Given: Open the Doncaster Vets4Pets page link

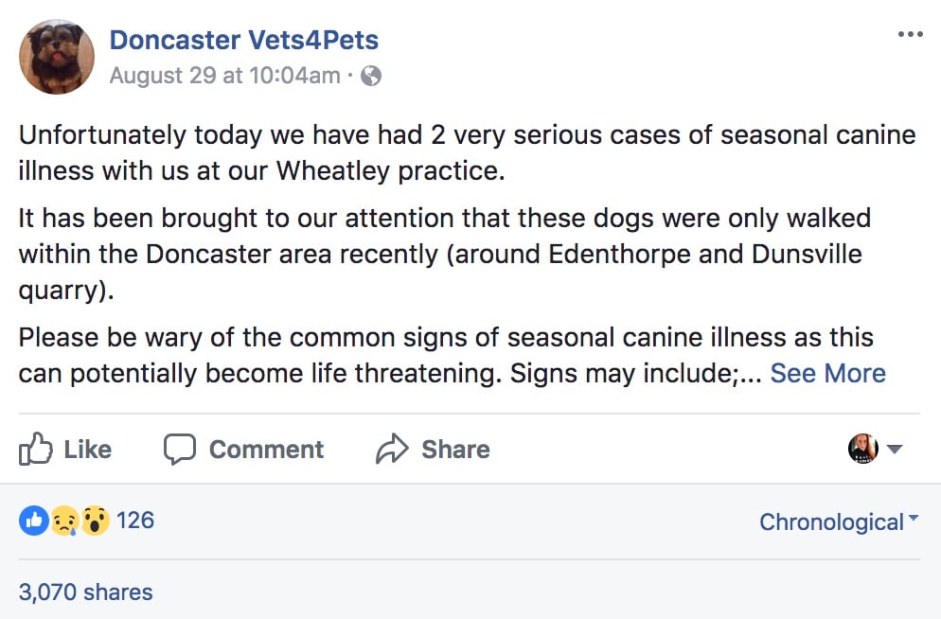Looking at the screenshot, I should click(243, 40).
